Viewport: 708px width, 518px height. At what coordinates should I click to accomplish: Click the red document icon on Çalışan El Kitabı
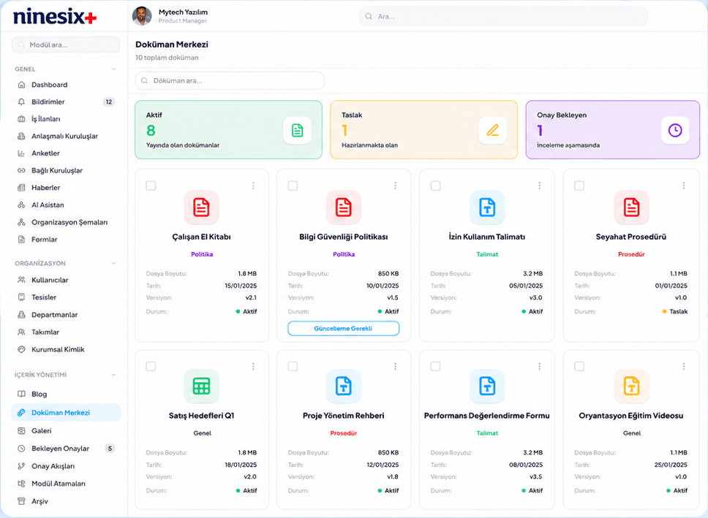[201, 207]
